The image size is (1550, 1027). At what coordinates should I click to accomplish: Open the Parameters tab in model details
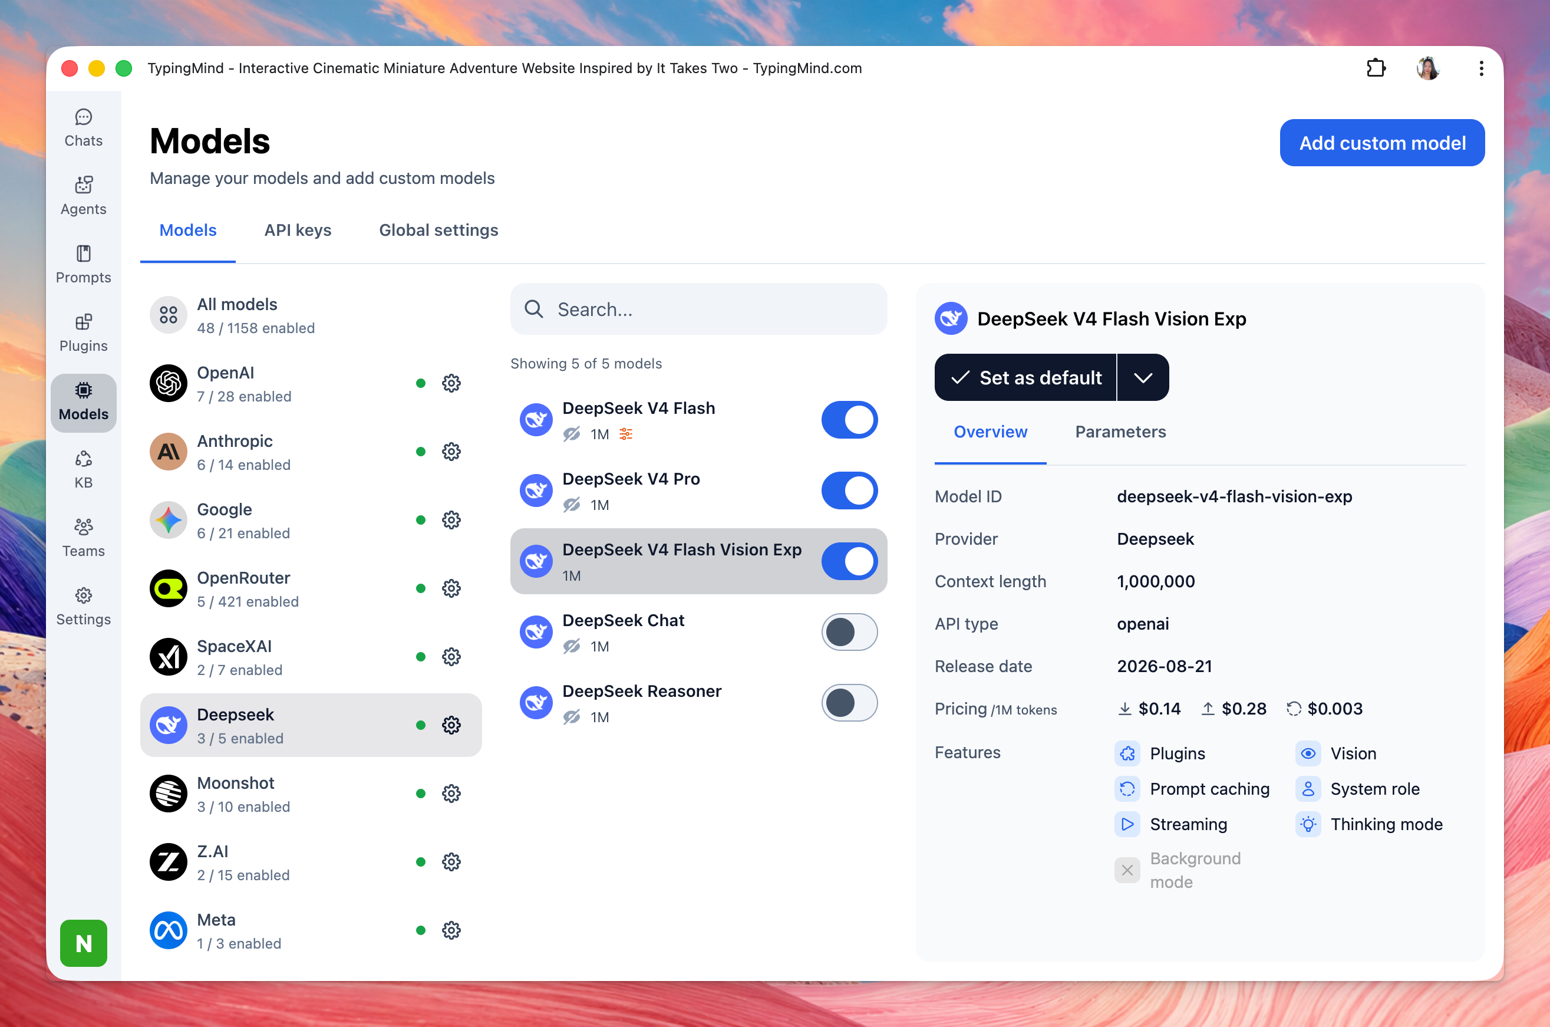tap(1120, 432)
